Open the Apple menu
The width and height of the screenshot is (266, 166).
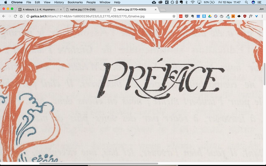coord(6,2)
